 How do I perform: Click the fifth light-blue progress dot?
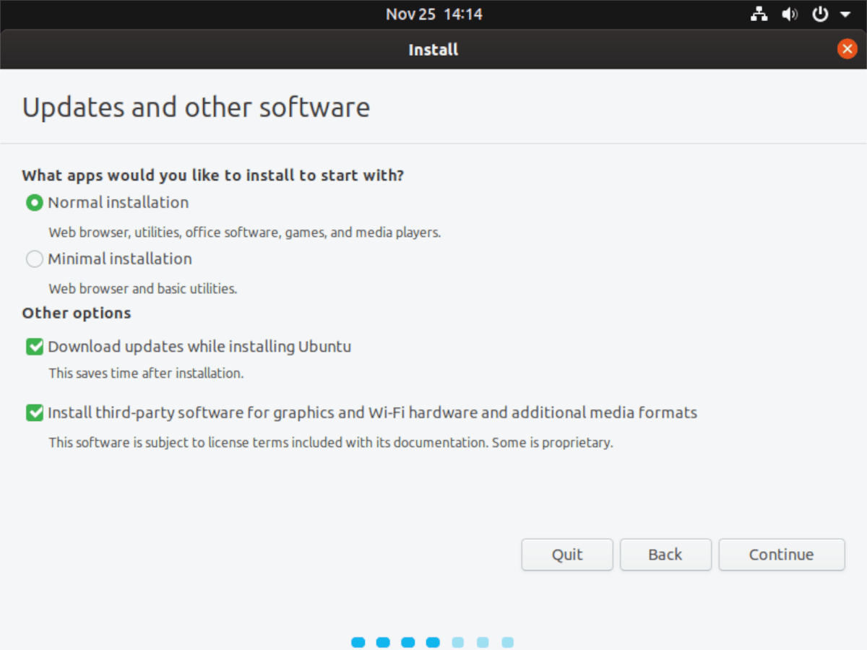pos(457,642)
